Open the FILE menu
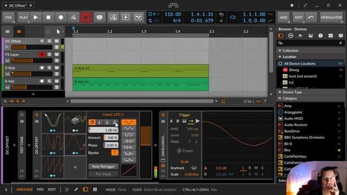 (9, 17)
